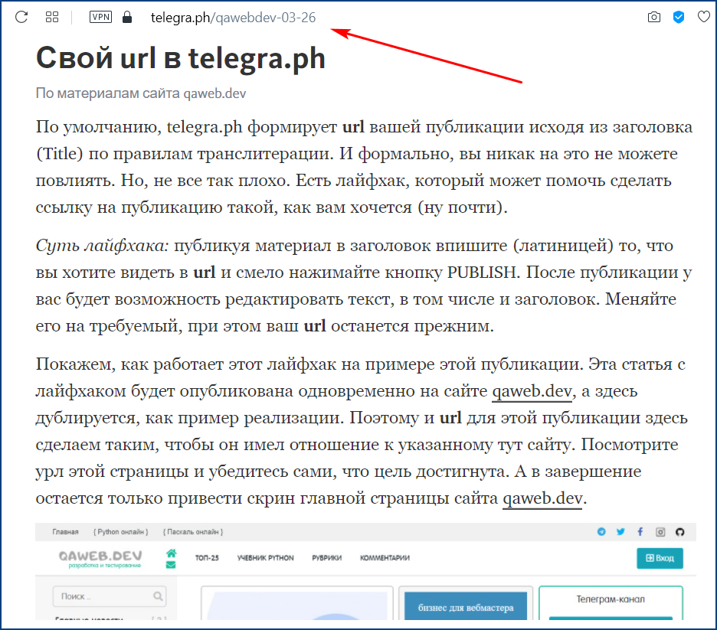Image resolution: width=717 pixels, height=630 pixels.
Task: Click the Telegram icon in embedded site header
Action: 601,532
